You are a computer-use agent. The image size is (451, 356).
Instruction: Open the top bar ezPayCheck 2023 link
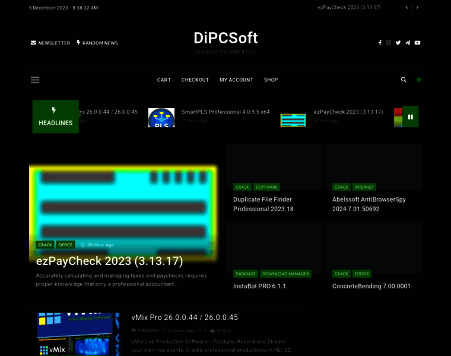349,8
